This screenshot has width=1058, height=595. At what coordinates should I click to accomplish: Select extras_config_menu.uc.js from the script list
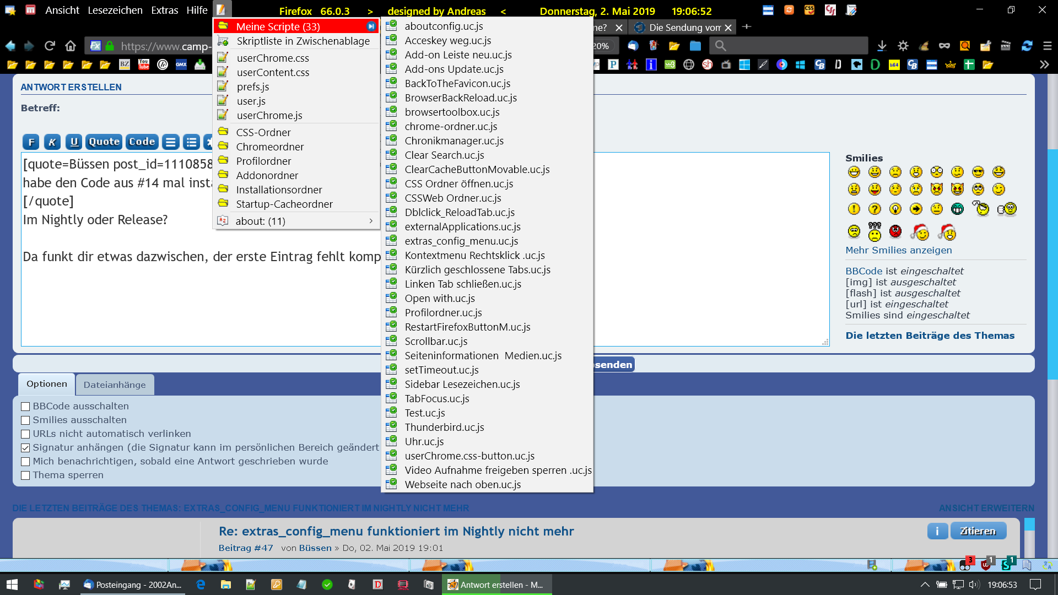point(461,241)
